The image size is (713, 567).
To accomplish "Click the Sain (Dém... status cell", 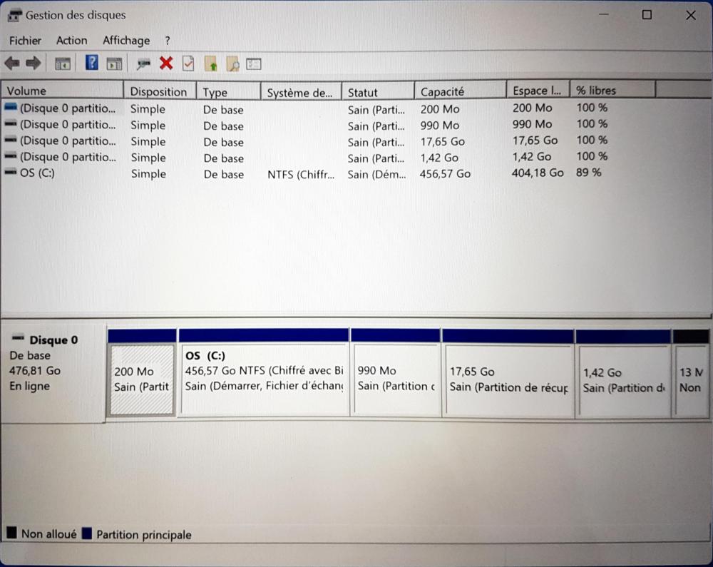I will 376,174.
